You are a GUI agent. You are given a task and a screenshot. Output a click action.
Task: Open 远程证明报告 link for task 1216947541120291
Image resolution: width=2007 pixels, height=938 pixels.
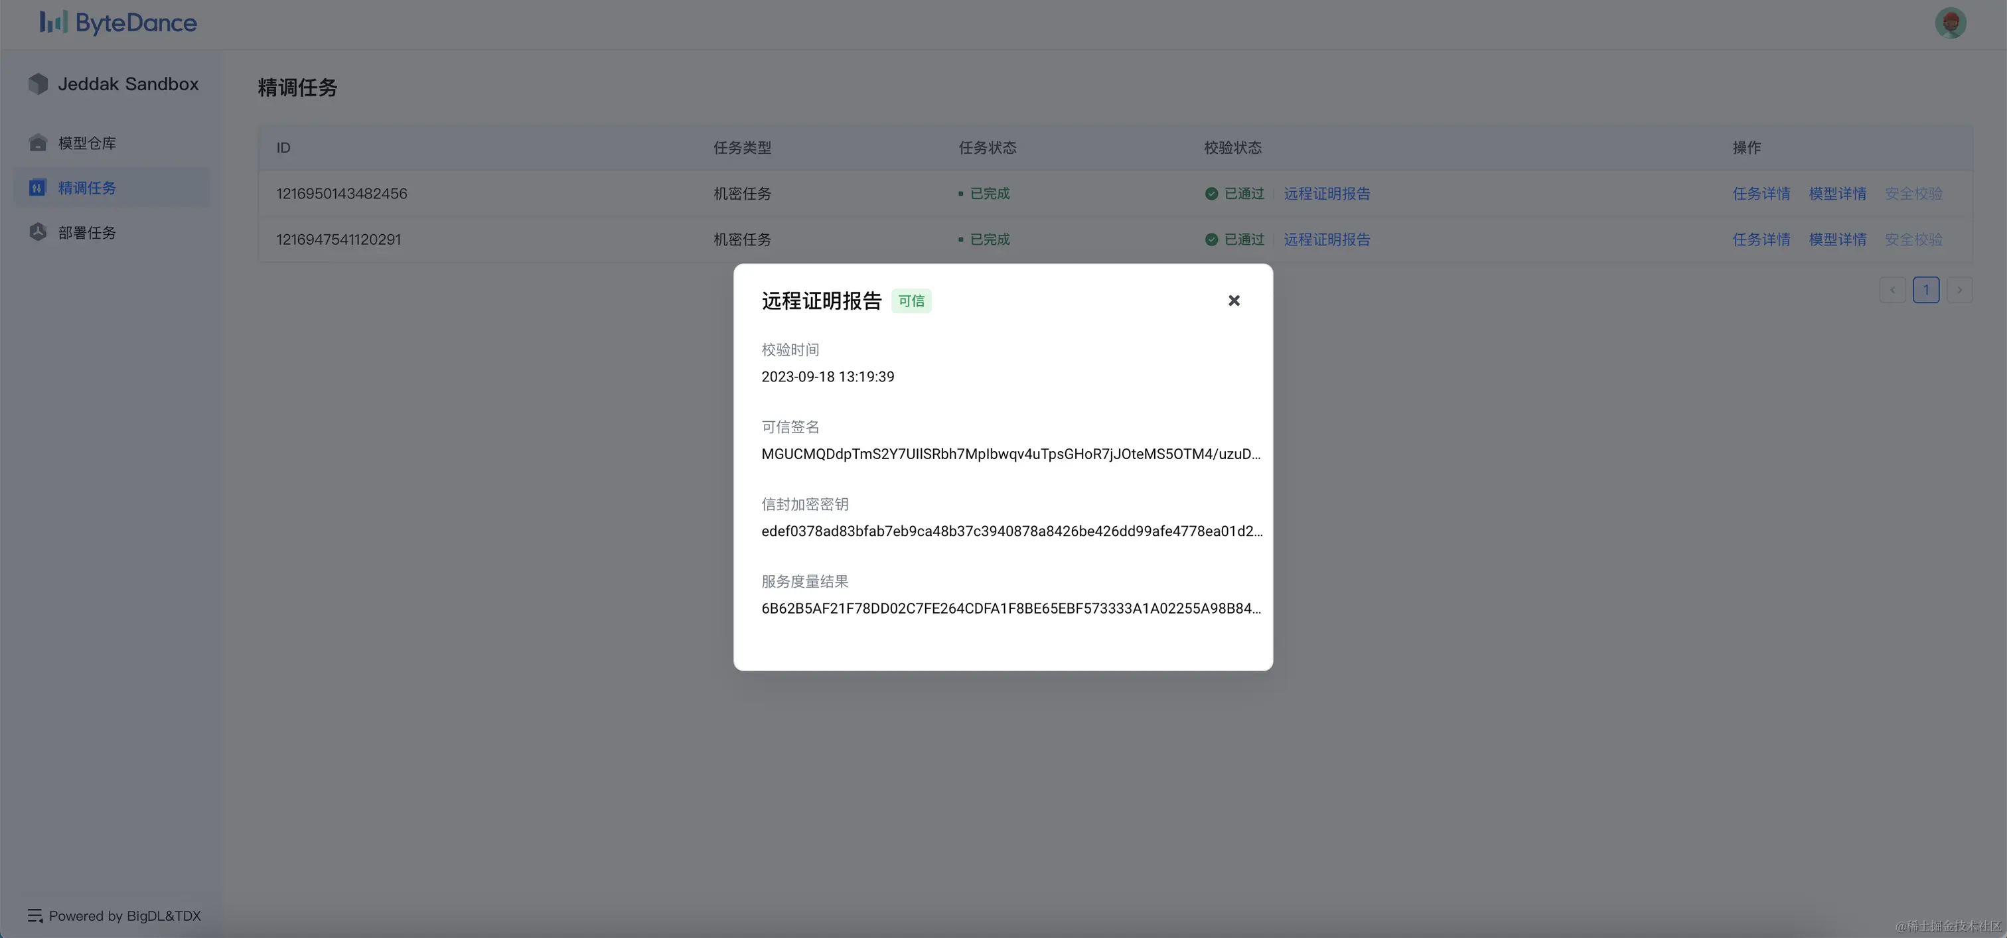click(1326, 239)
